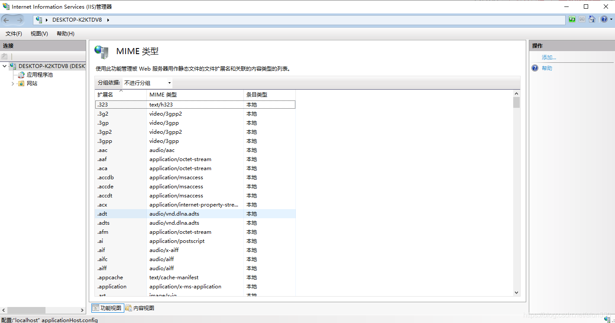Screen dimensions: 615x323
Task: Click the connection toolbar icon under 连接
Action: coord(4,56)
